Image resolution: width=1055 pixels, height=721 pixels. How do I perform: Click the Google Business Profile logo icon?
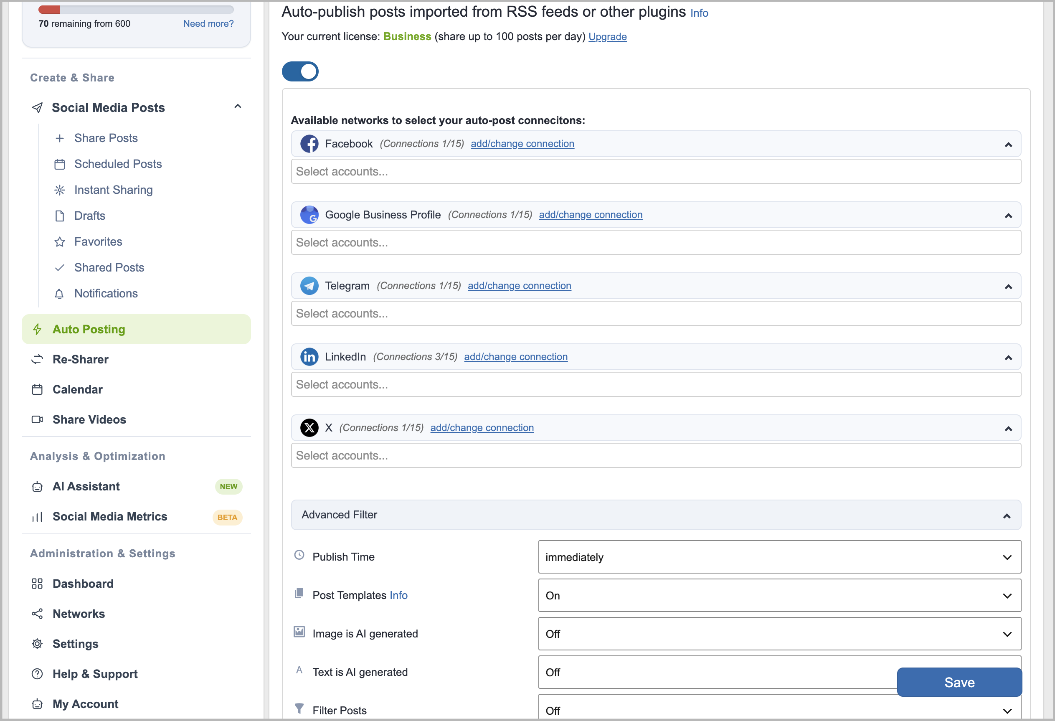click(309, 215)
